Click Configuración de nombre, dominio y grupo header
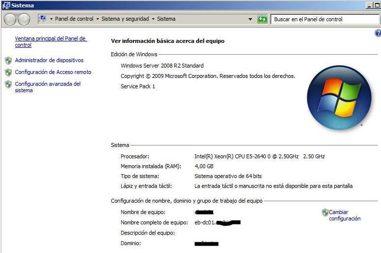The image size is (381, 253). coord(187,201)
